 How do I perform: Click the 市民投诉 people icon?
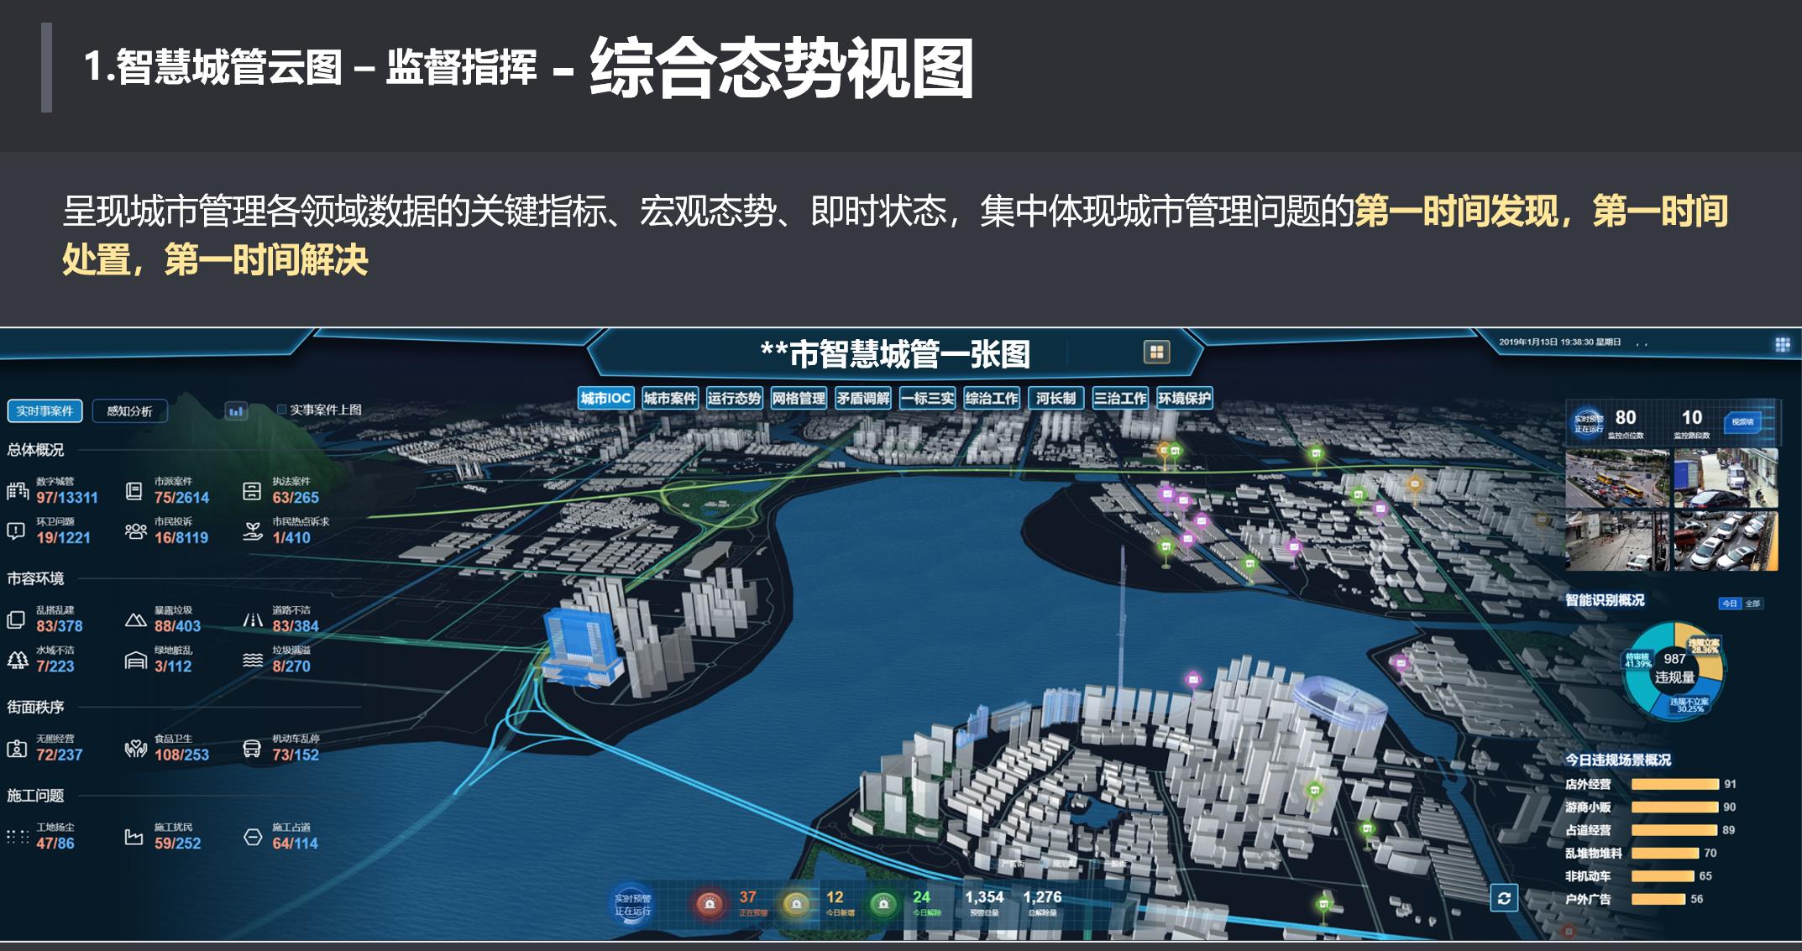click(135, 530)
